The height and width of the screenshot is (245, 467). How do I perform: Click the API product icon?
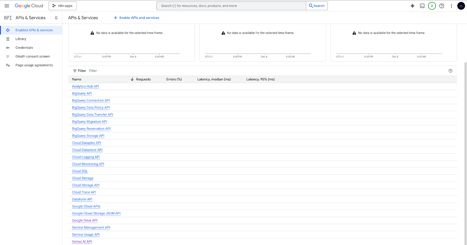tap(8, 18)
